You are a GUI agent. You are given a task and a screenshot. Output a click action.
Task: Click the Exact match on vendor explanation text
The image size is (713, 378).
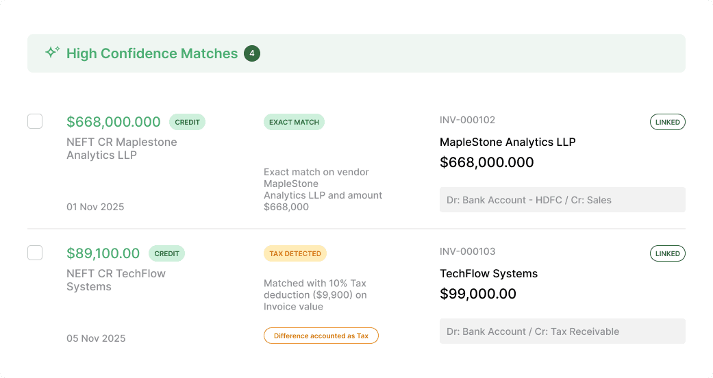click(323, 189)
